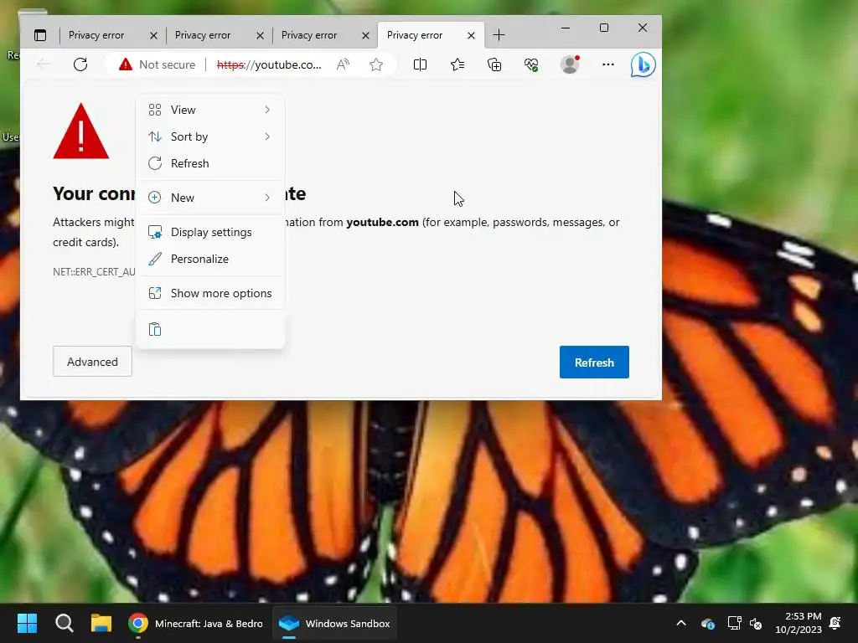Expand the Sort by submenu
The image size is (858, 643).
(x=210, y=136)
